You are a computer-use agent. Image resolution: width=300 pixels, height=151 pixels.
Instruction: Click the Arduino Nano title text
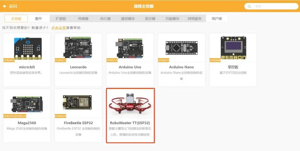tap(181, 67)
